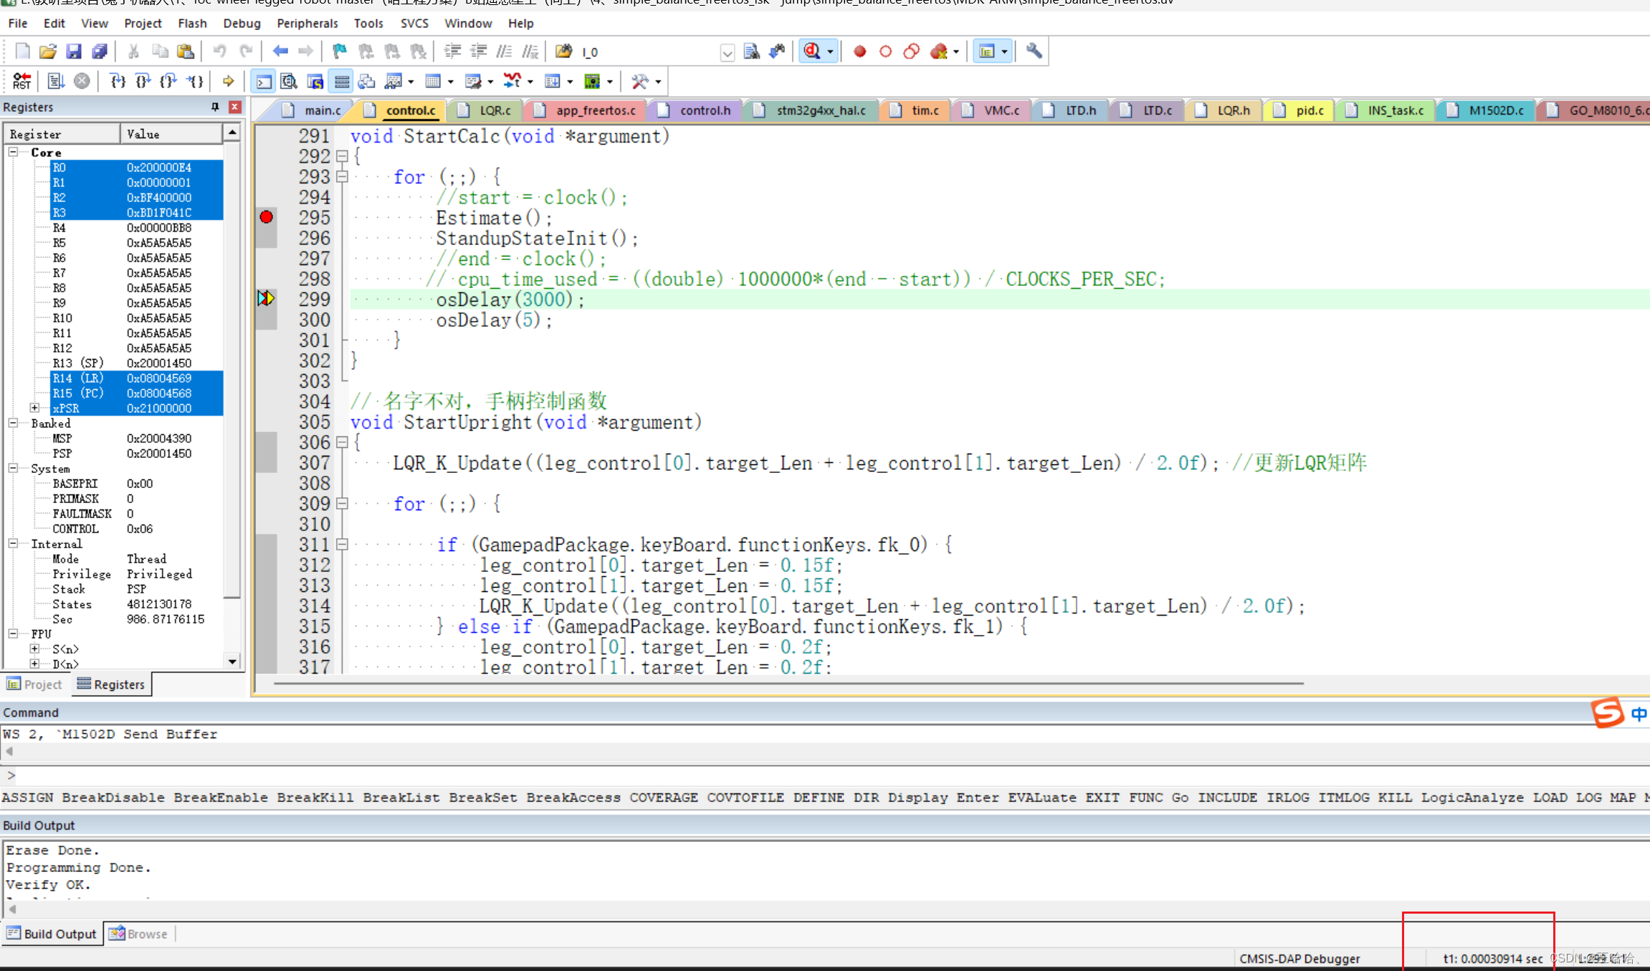Open the Toolbox hammer icon
Viewport: 1650px width, 971px height.
[639, 81]
